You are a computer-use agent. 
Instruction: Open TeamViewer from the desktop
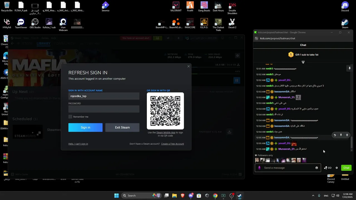(21, 24)
